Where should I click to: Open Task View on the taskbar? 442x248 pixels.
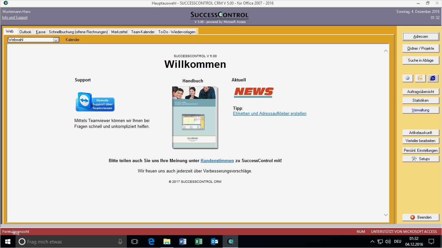tap(135, 242)
